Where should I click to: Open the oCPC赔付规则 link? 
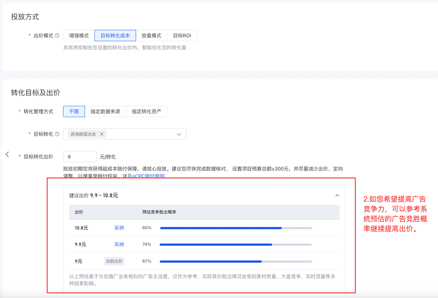148,176
